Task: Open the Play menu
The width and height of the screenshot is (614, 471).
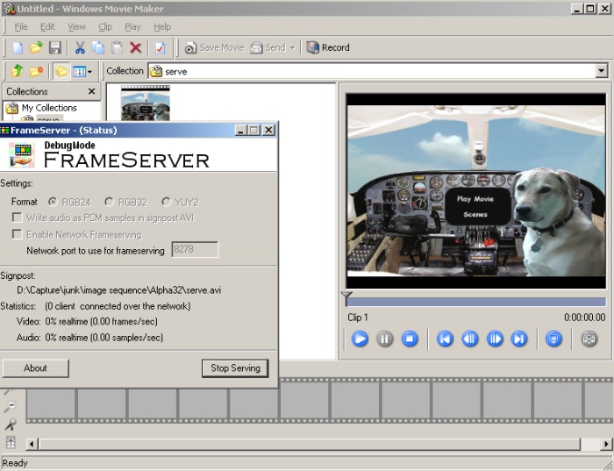Action: (132, 27)
